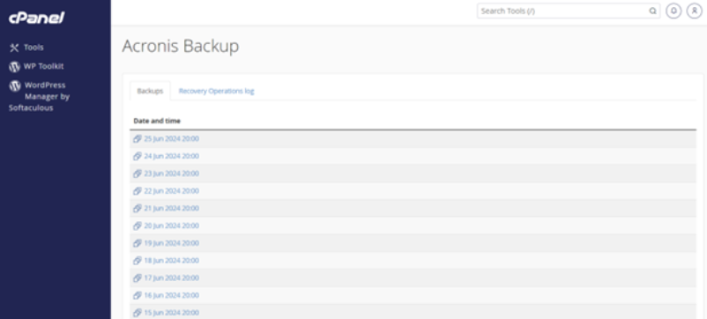Screen dimensions: 707x319
Task: Open WordPress Manager by Softaculous
Action: click(x=39, y=96)
